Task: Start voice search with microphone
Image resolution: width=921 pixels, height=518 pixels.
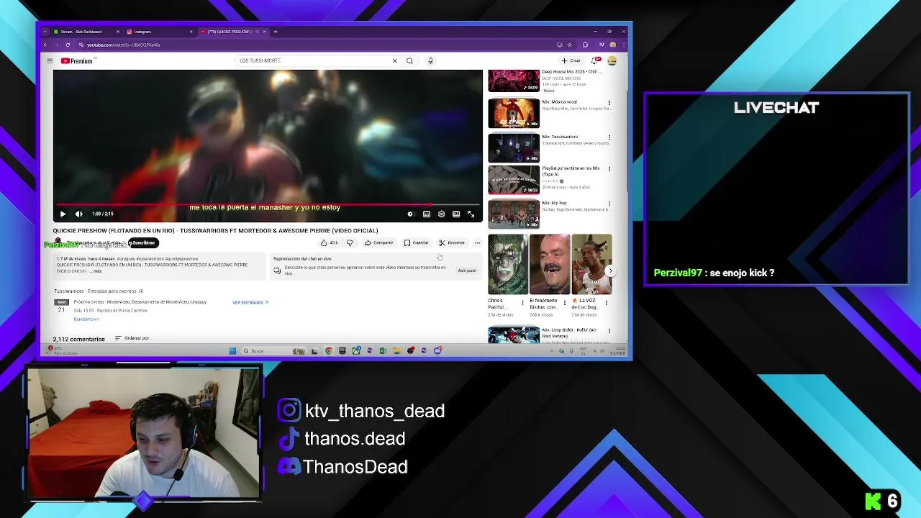Action: (x=430, y=60)
